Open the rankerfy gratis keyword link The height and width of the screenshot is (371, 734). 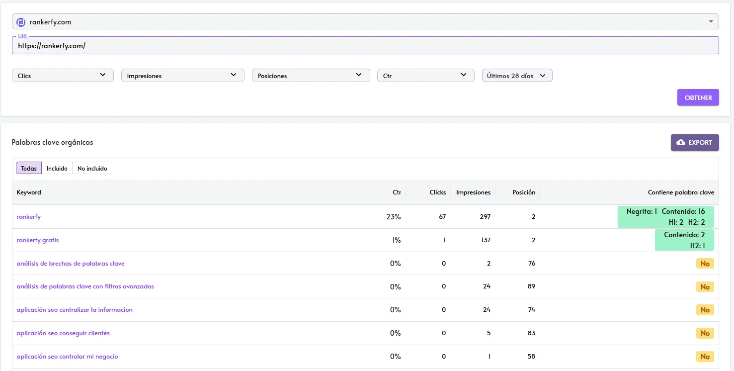[38, 240]
